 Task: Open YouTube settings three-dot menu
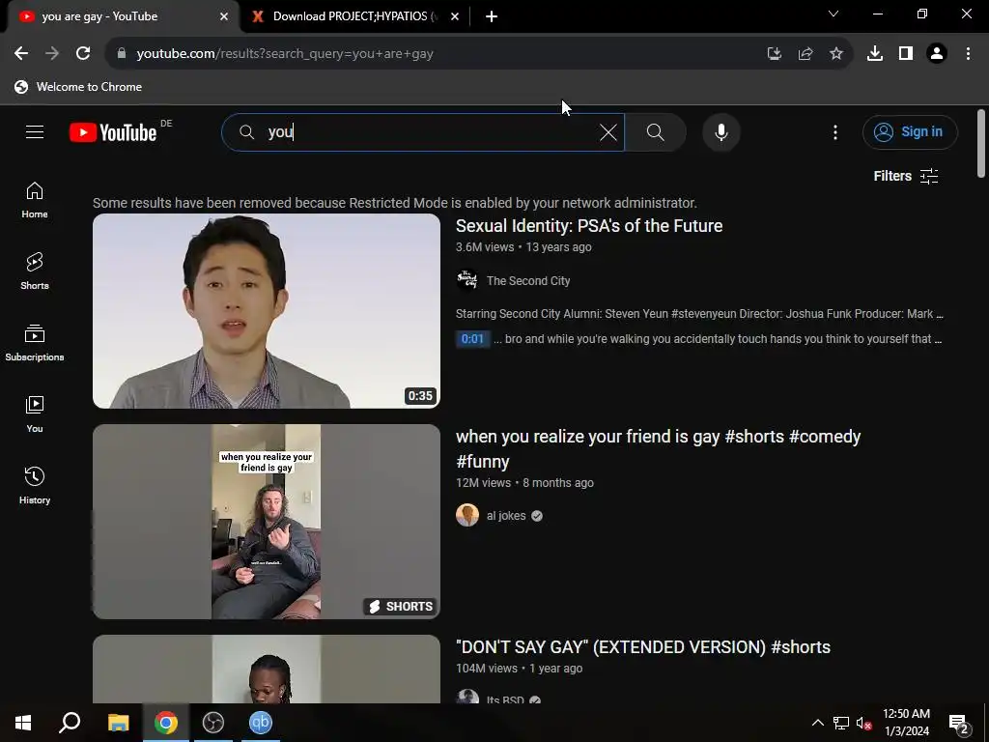click(x=835, y=132)
